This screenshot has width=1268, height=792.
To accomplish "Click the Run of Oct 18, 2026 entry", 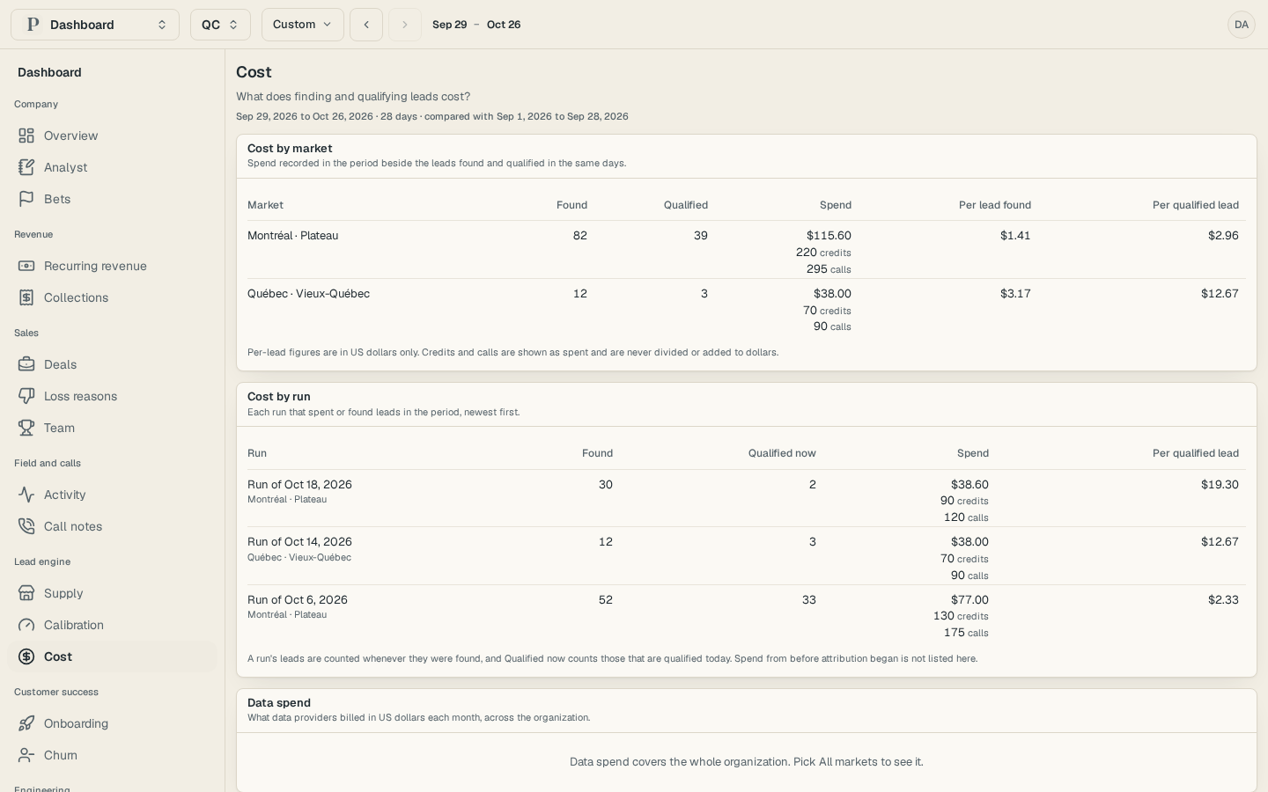I will point(299,485).
